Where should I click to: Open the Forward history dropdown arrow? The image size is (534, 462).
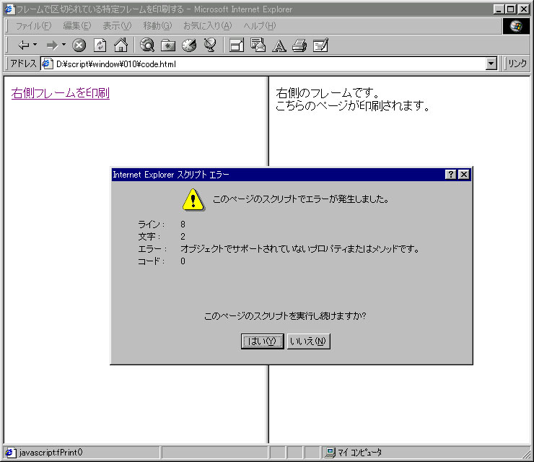pos(64,45)
